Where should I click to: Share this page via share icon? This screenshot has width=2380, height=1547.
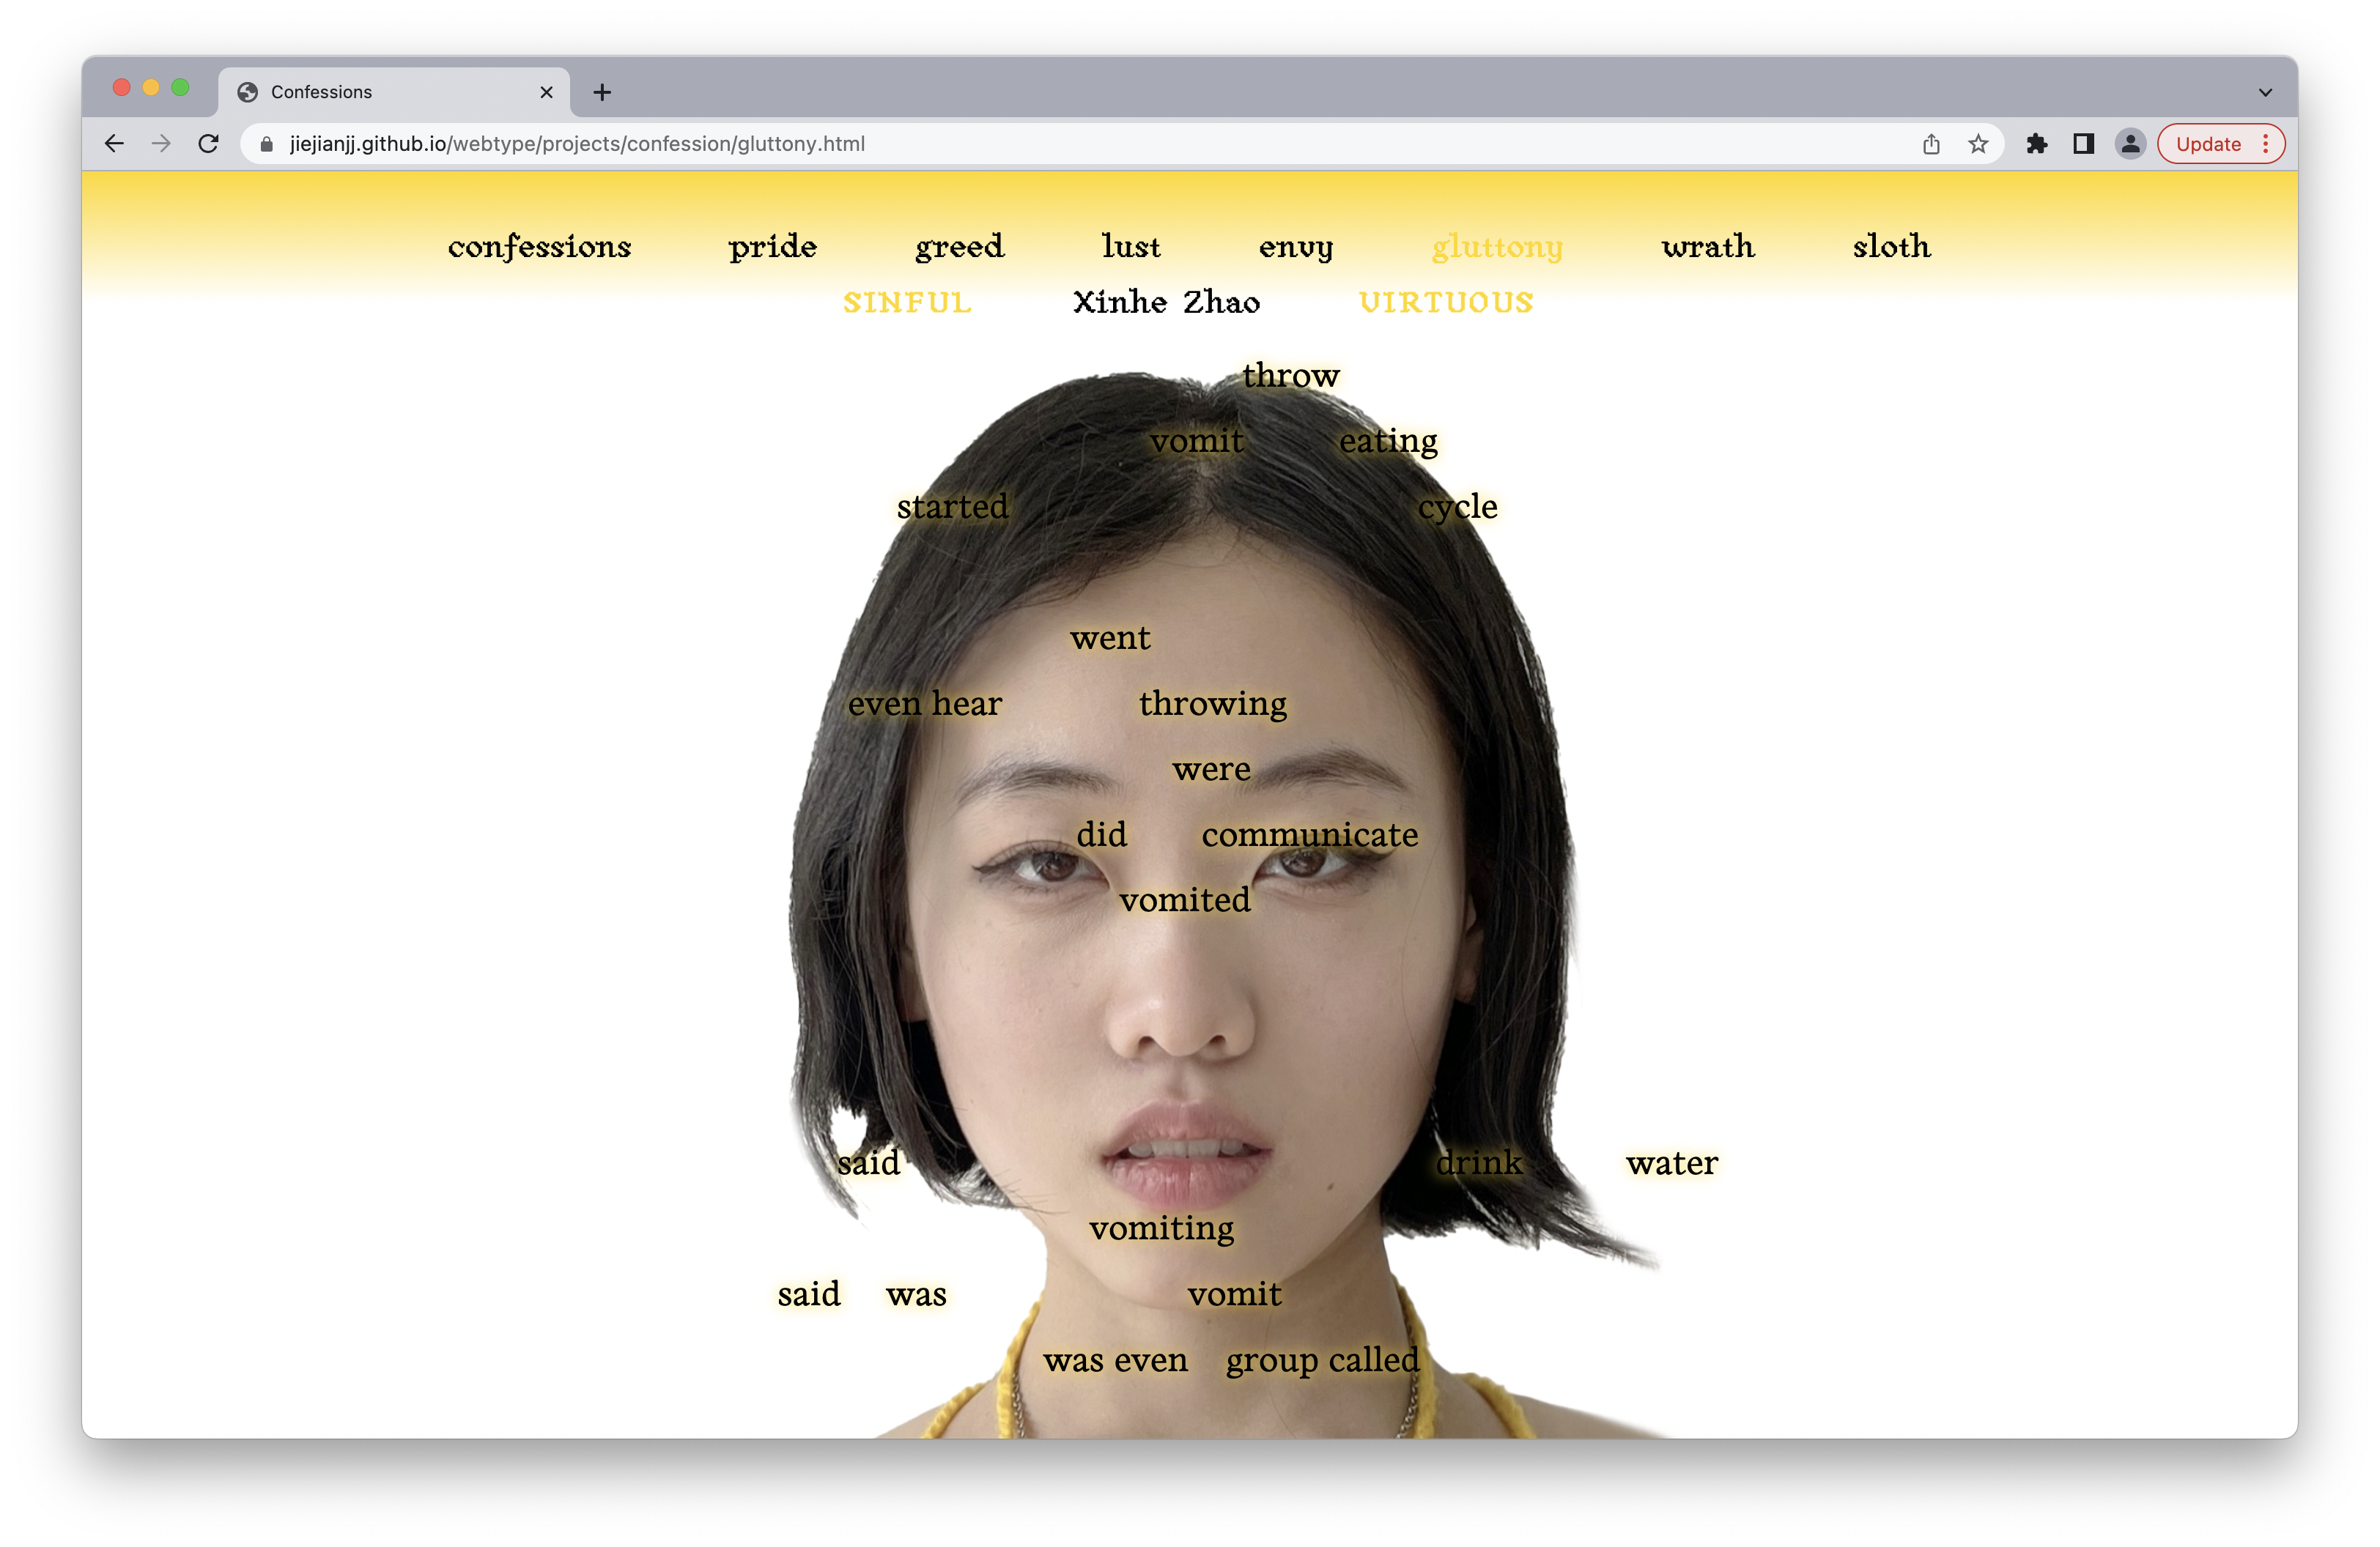1931,144
